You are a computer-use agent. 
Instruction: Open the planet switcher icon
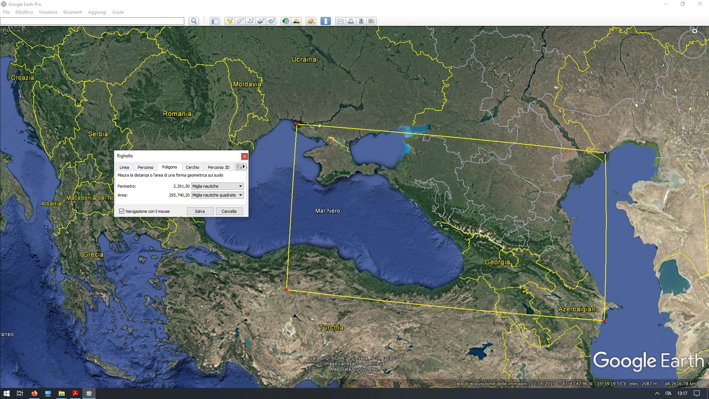tap(311, 21)
